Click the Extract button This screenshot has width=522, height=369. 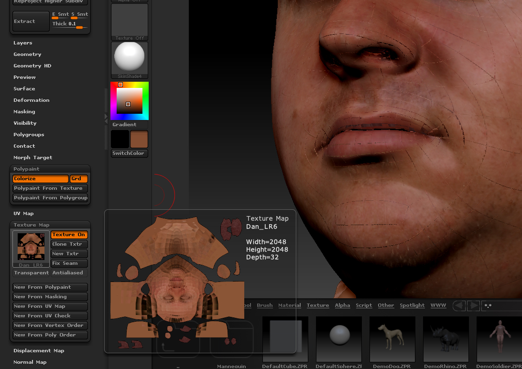click(31, 22)
